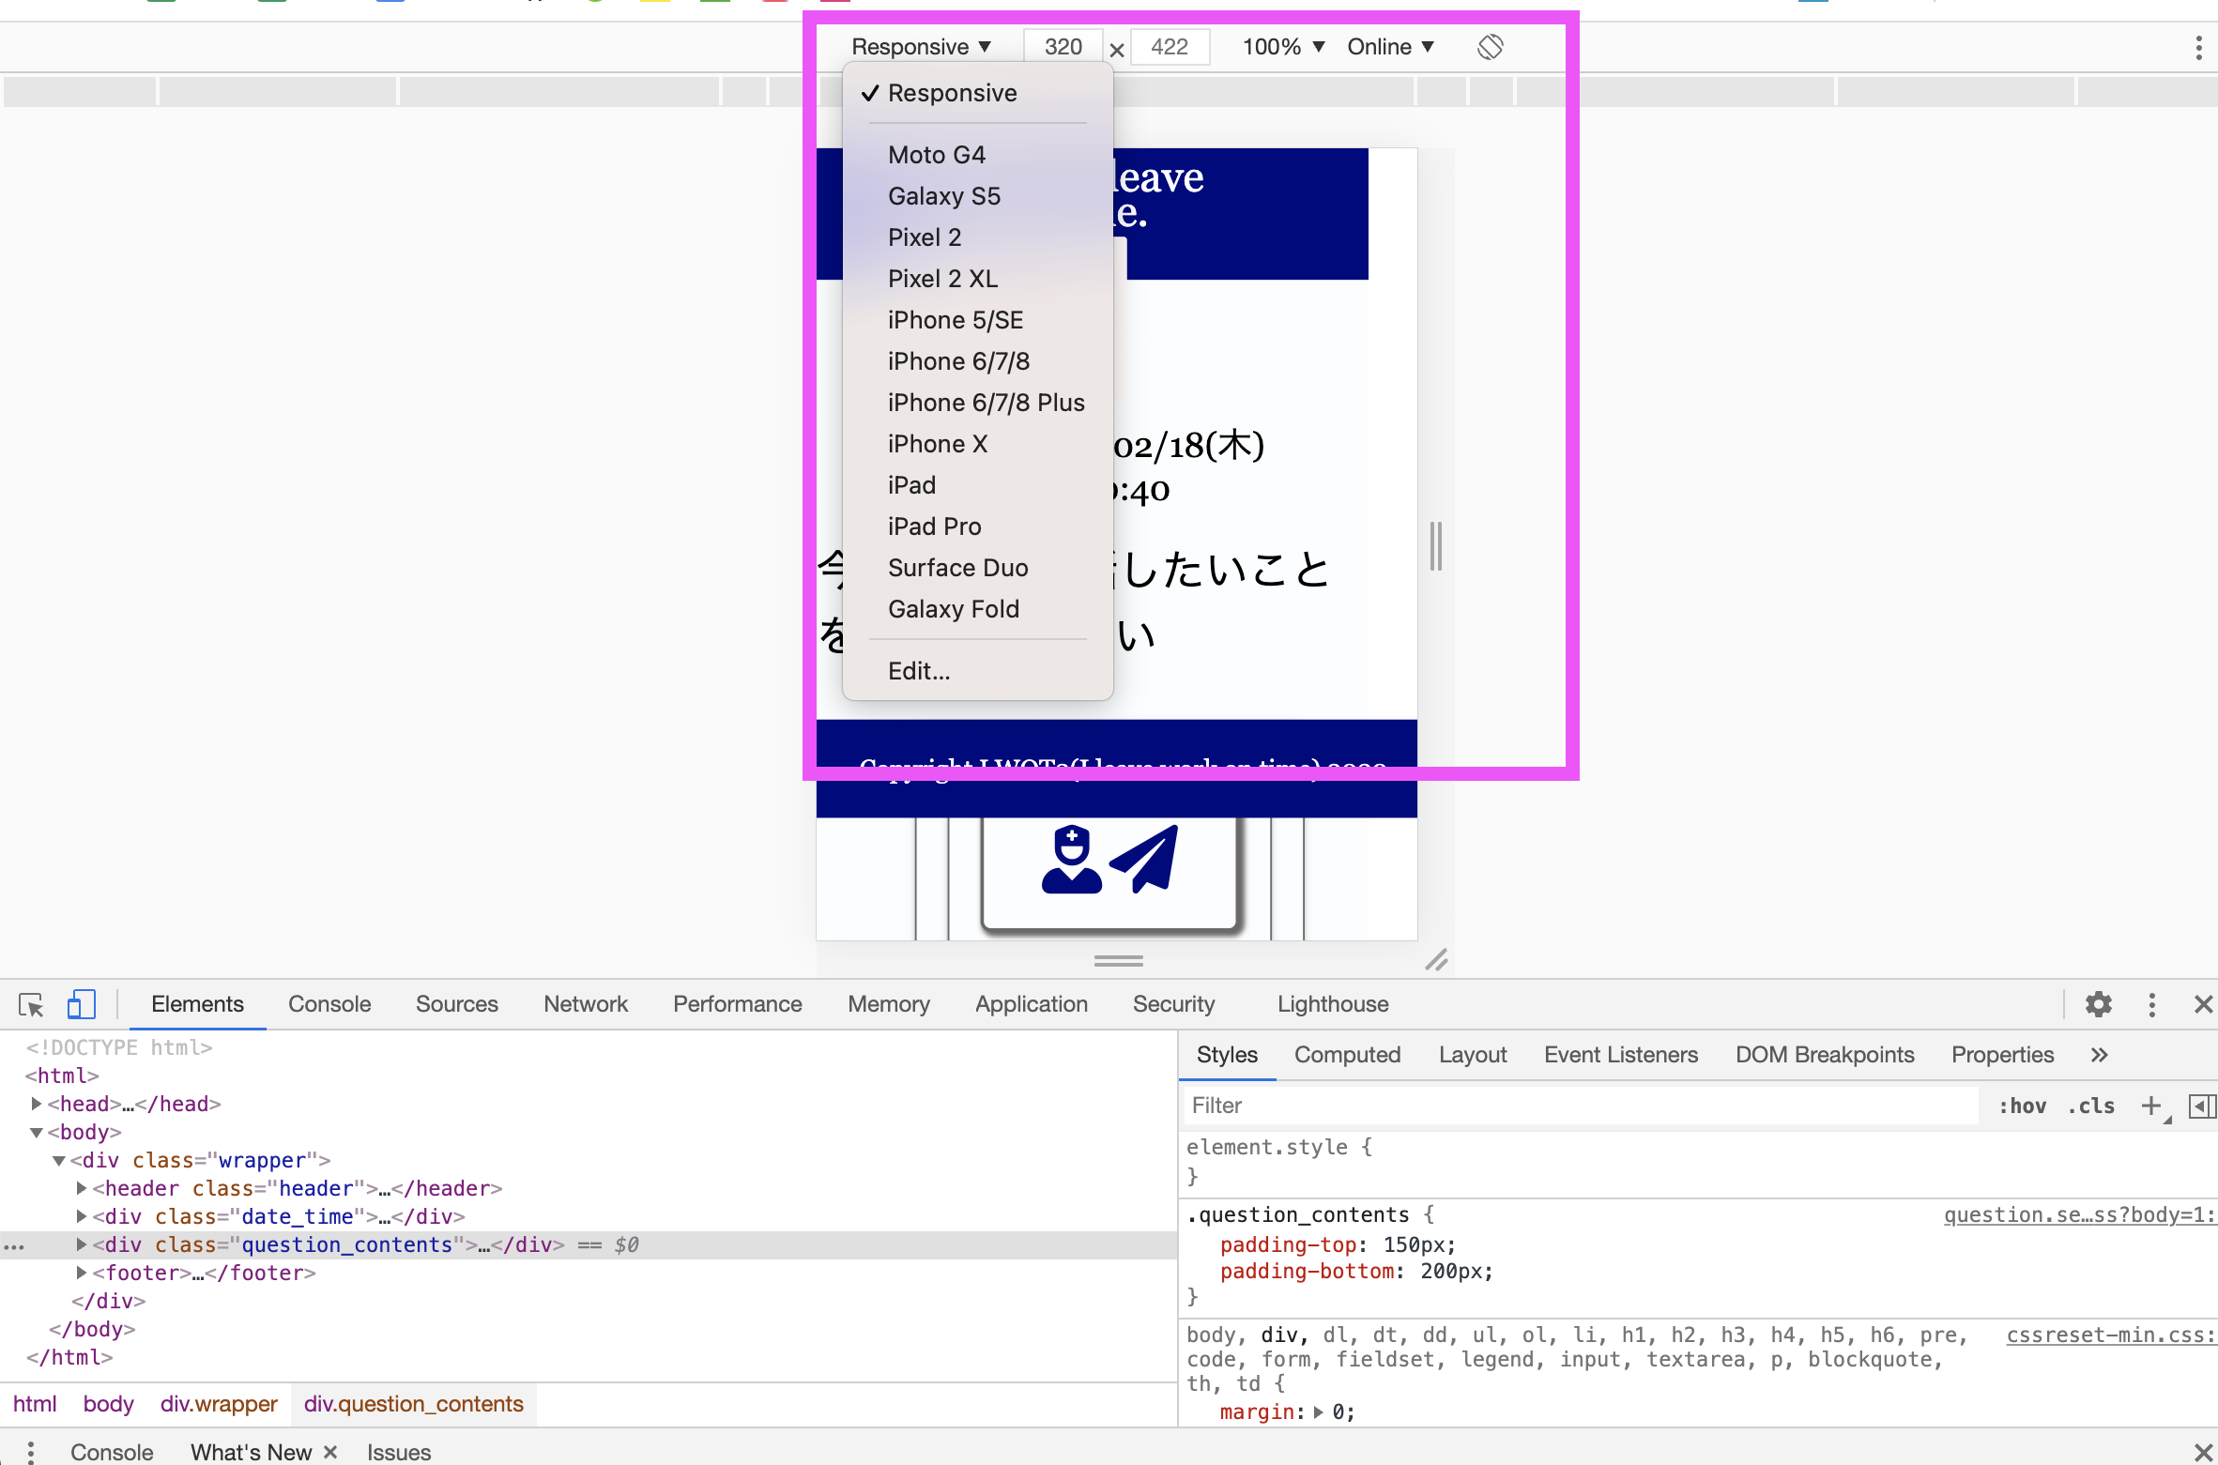Expand the head element node

[x=36, y=1104]
